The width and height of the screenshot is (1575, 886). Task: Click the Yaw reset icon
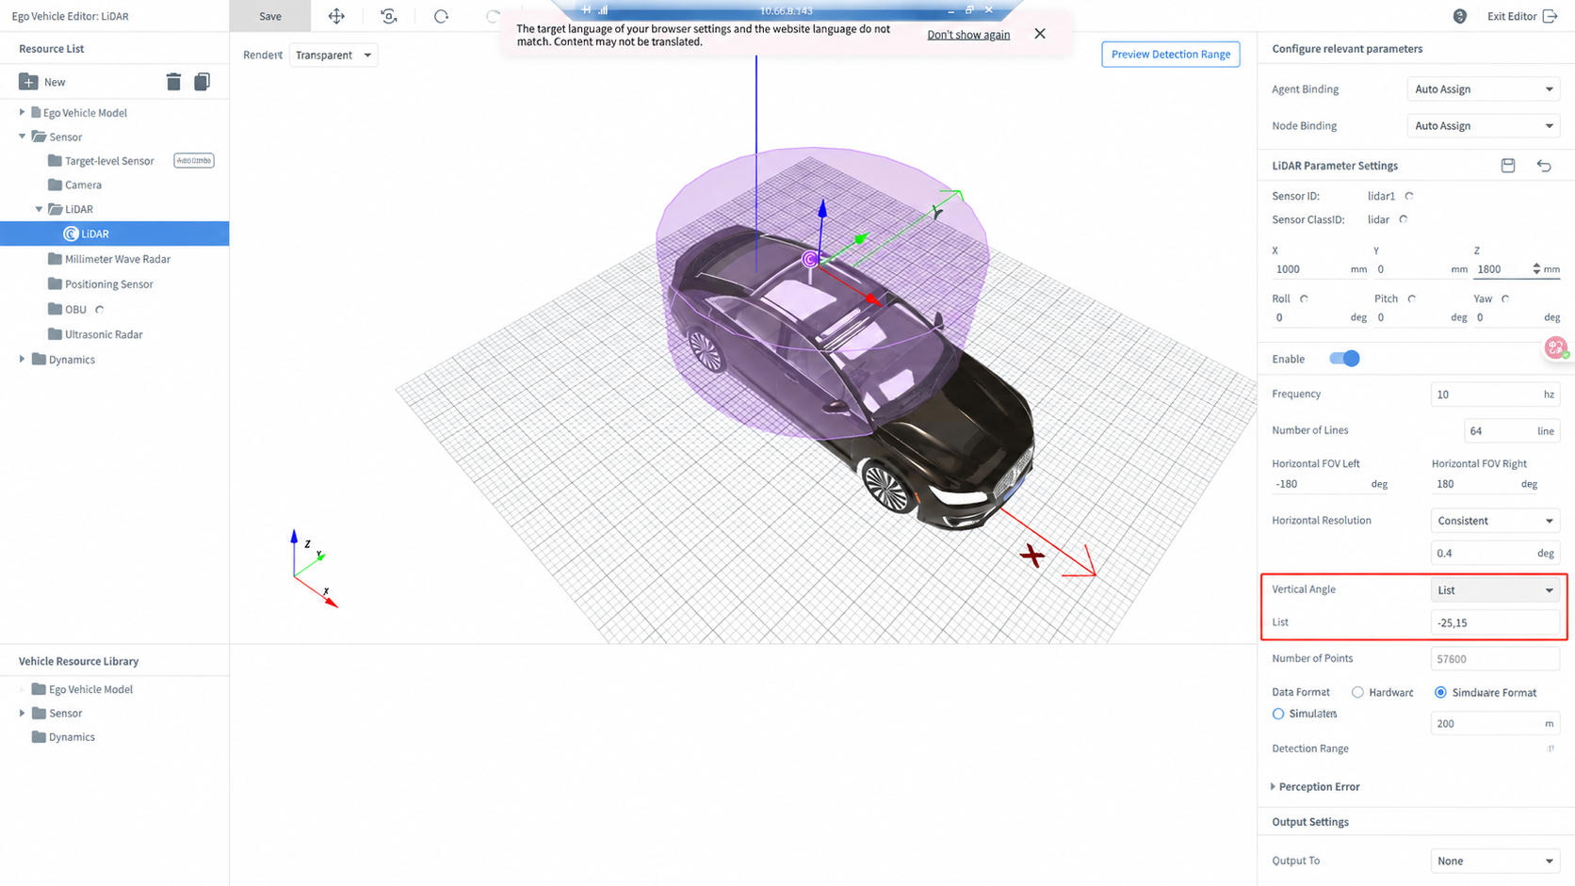(1505, 298)
